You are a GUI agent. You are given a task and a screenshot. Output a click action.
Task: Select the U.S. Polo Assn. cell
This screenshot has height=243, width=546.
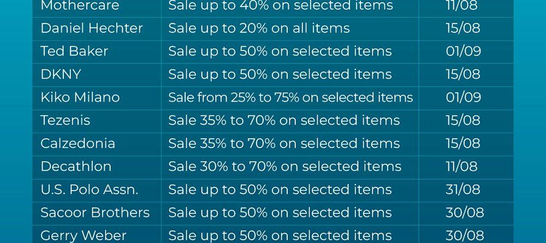(x=90, y=189)
